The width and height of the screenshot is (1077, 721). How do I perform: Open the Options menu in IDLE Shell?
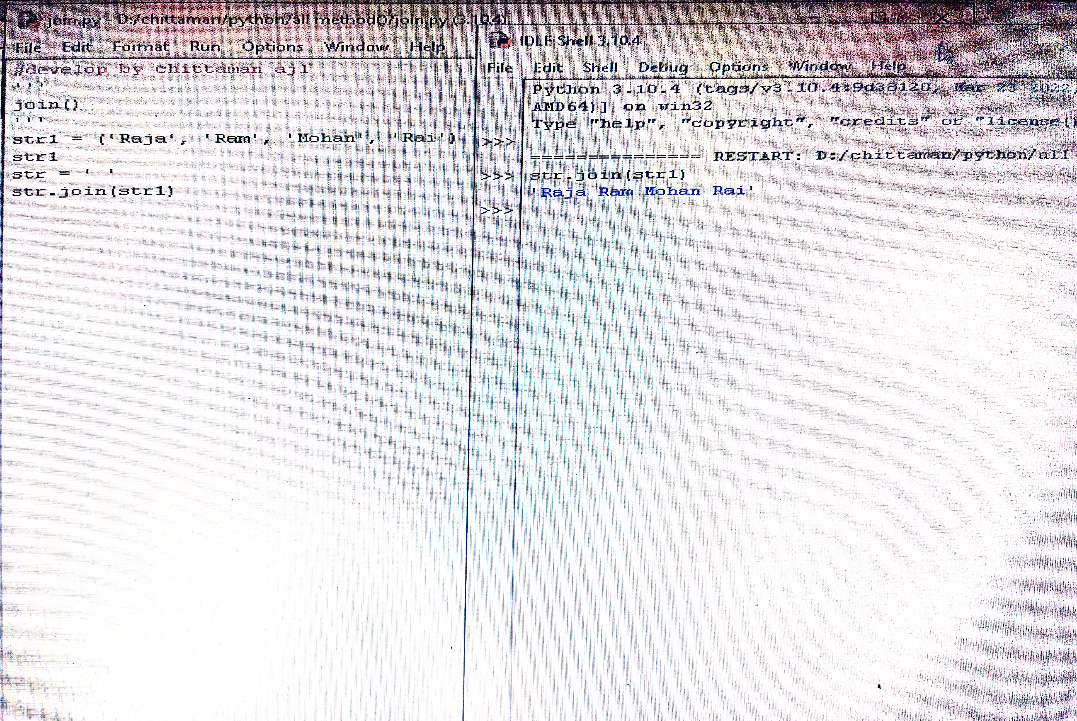point(738,67)
